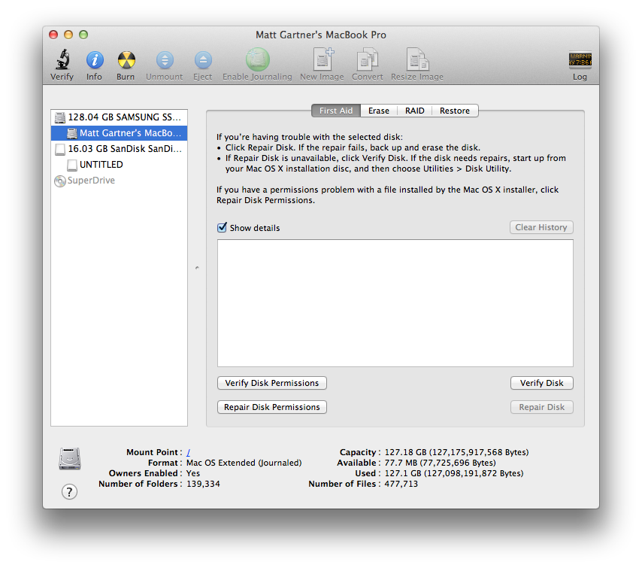Switch to the RAID tab

[415, 111]
